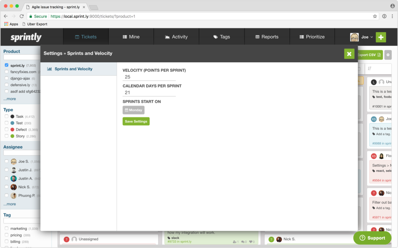
Task: Expand more products with the more link
Action: click(x=10, y=99)
